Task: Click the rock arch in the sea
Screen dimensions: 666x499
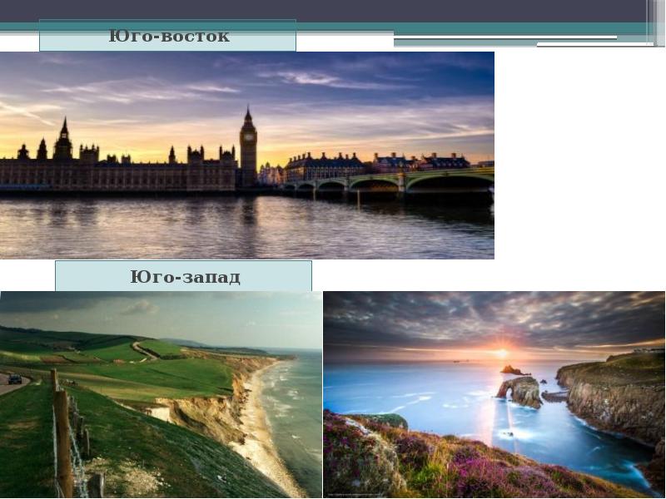Action: 520,390
